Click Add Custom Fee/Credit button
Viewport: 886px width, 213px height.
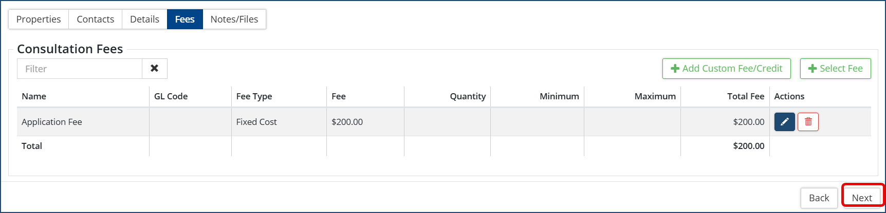[x=726, y=69]
